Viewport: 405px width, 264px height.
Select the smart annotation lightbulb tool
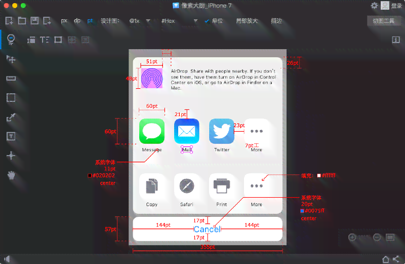tap(11, 40)
